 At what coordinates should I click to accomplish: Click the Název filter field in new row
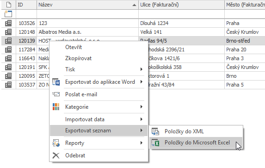pyautogui.click(x=87, y=14)
